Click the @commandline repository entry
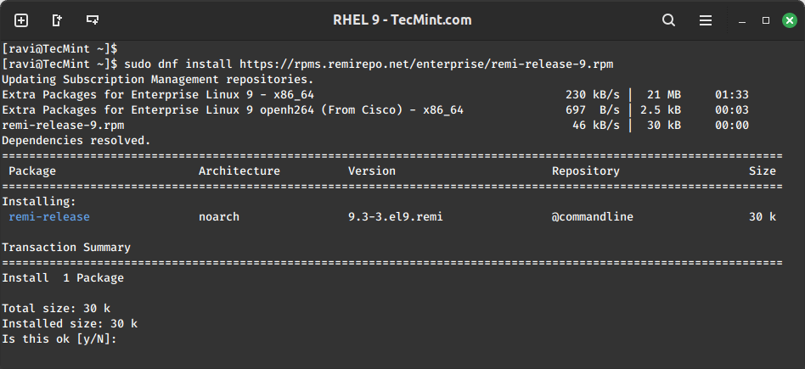 point(592,217)
